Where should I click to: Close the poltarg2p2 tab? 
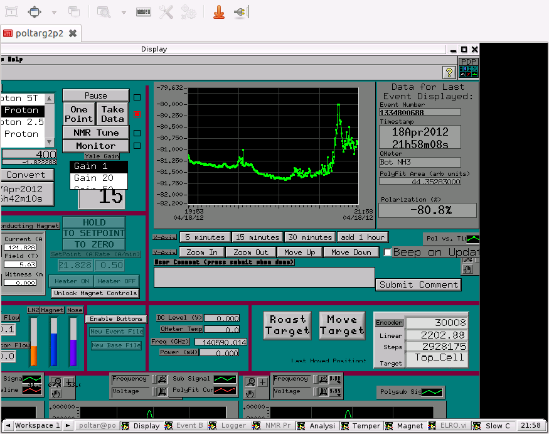tap(73, 33)
